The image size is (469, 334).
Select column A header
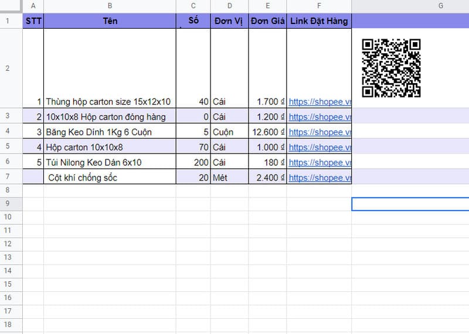coord(33,6)
